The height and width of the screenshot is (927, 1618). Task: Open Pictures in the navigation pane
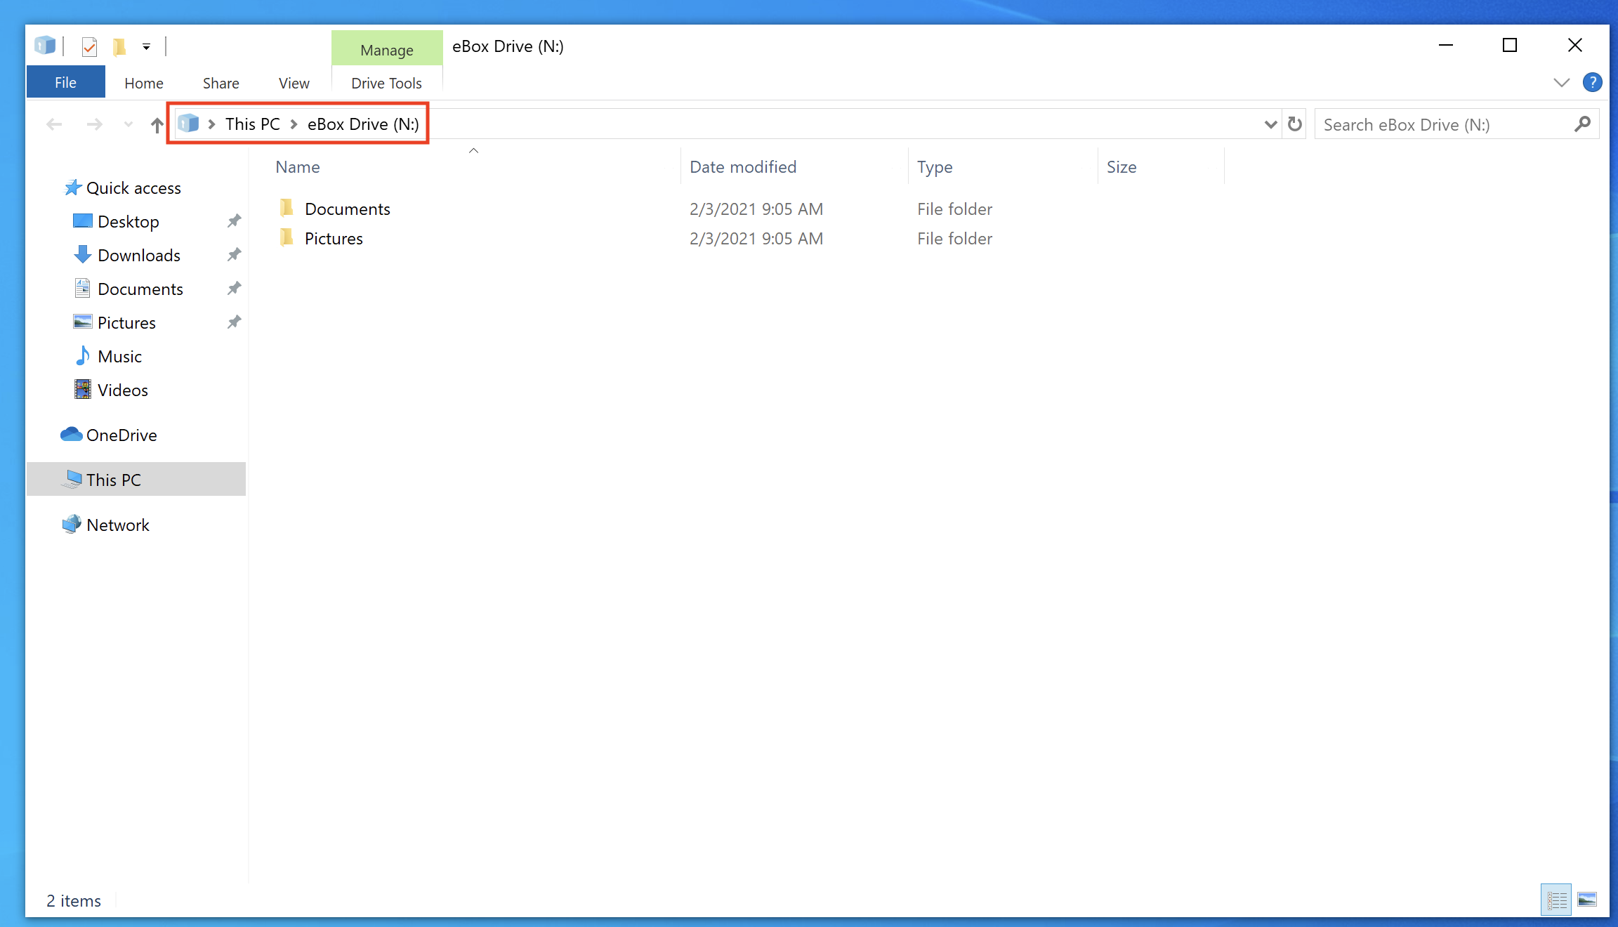[126, 322]
